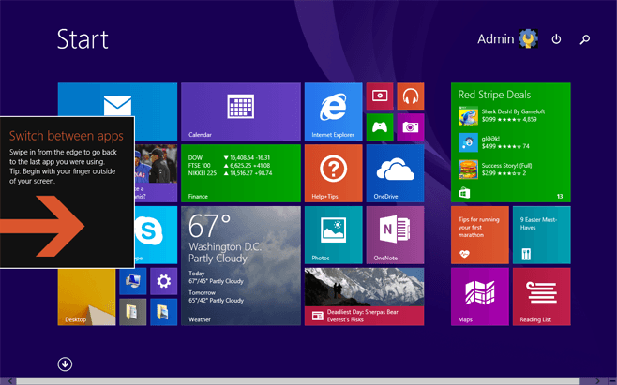The height and width of the screenshot is (385, 617).
Task: Open the Help+Tips tile
Action: (x=333, y=172)
